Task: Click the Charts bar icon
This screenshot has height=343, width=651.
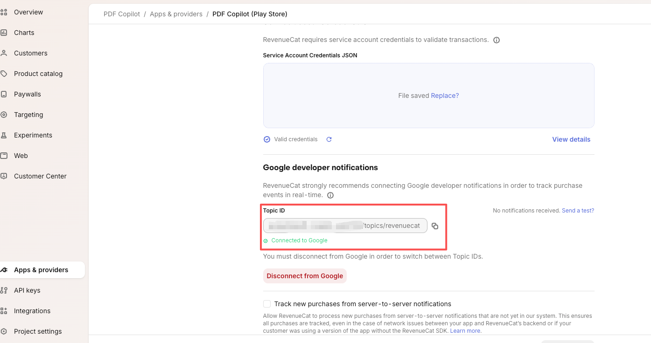Action: pyautogui.click(x=4, y=33)
